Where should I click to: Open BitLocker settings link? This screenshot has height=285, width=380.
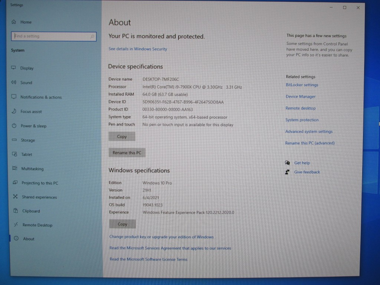click(302, 85)
